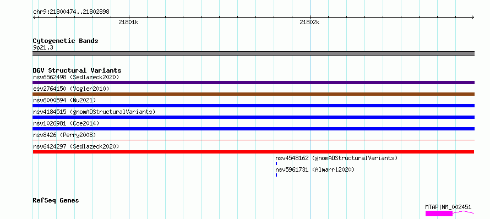The image size is (490, 219).
Task: Click the nsv1026981 (Coe2014) label
Action: 66,123
